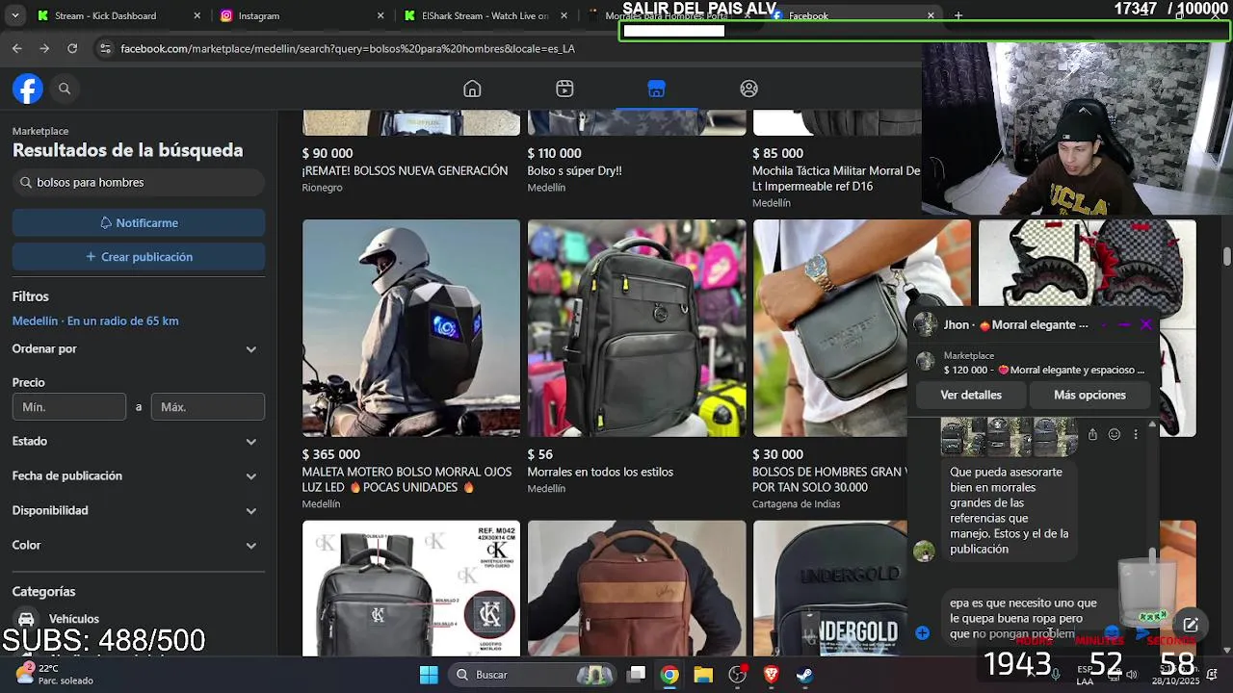Open 'Mochila Táctica Militar' listing title
The width and height of the screenshot is (1233, 693).
(836, 178)
